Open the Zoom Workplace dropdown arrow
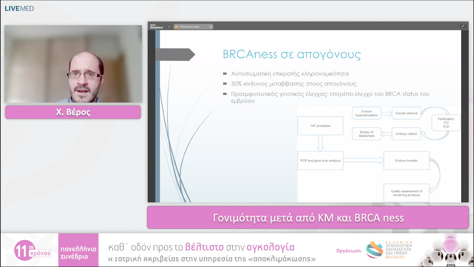474x267 pixels. pyautogui.click(x=169, y=27)
